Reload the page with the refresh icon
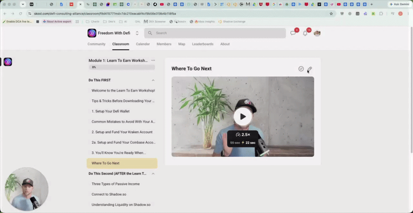413x213 pixels. tap(21, 14)
